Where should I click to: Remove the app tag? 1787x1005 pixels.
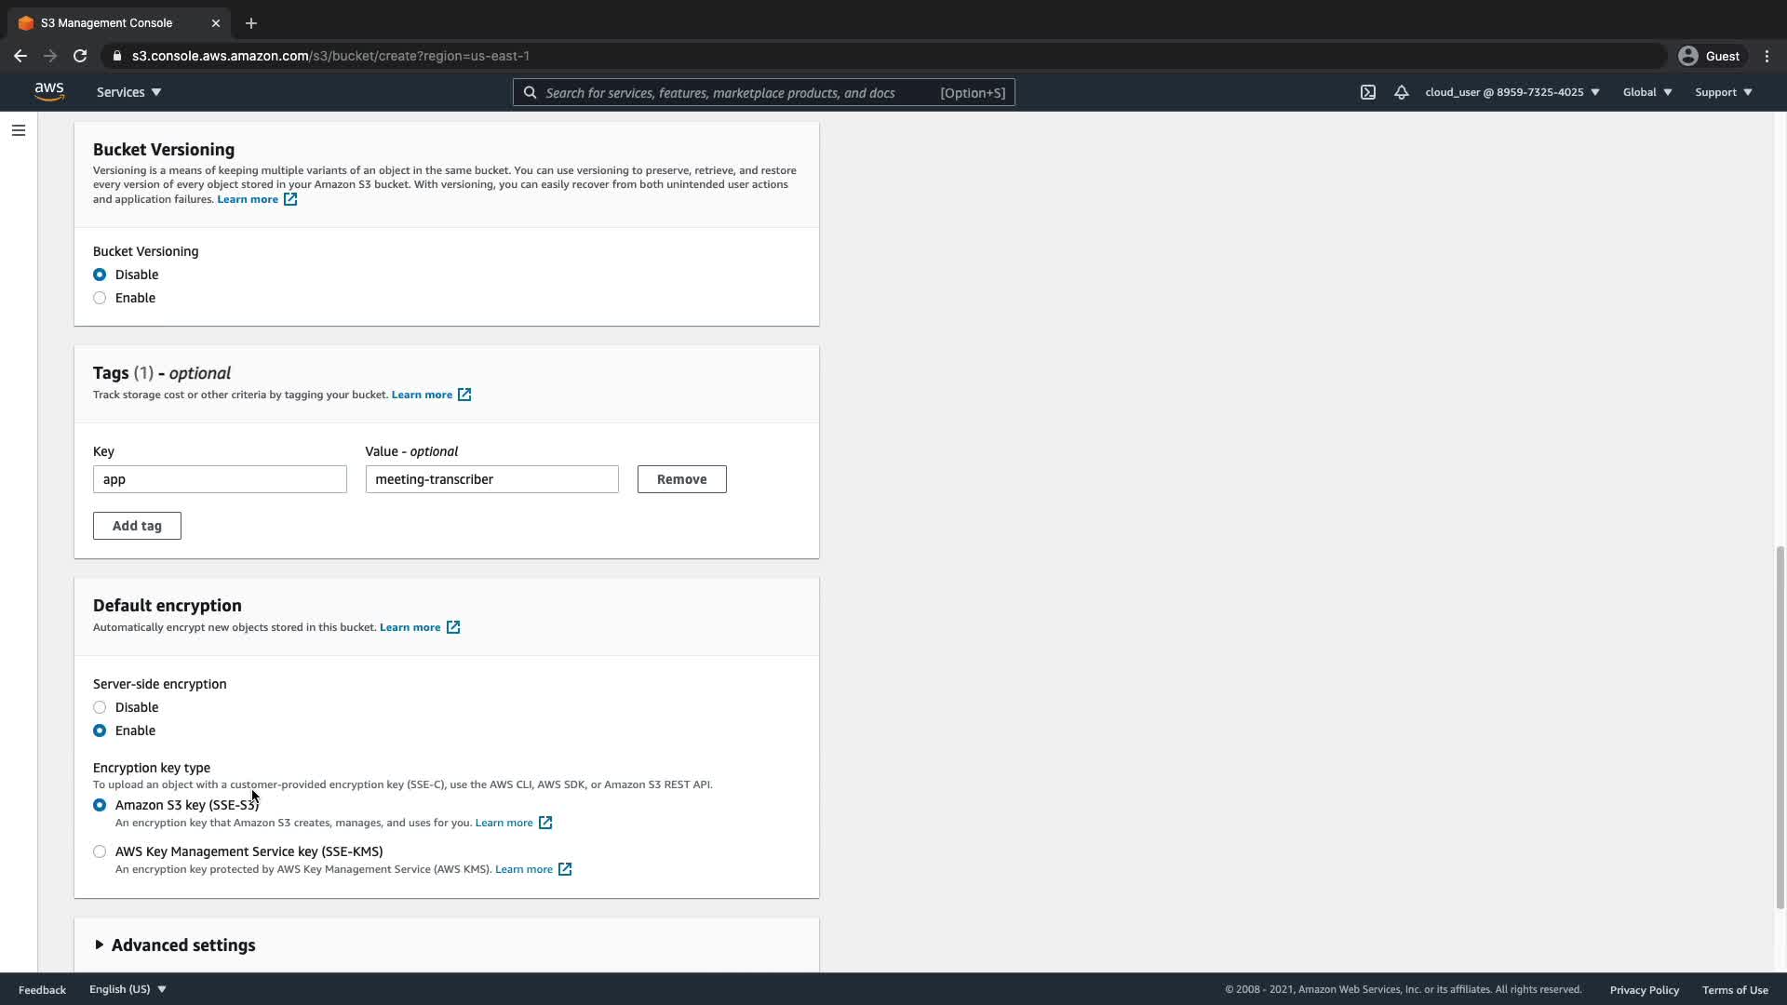681,479
